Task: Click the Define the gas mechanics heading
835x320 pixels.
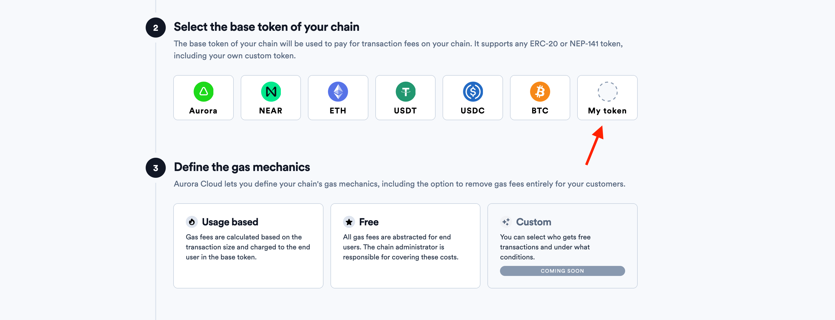Action: (x=242, y=167)
